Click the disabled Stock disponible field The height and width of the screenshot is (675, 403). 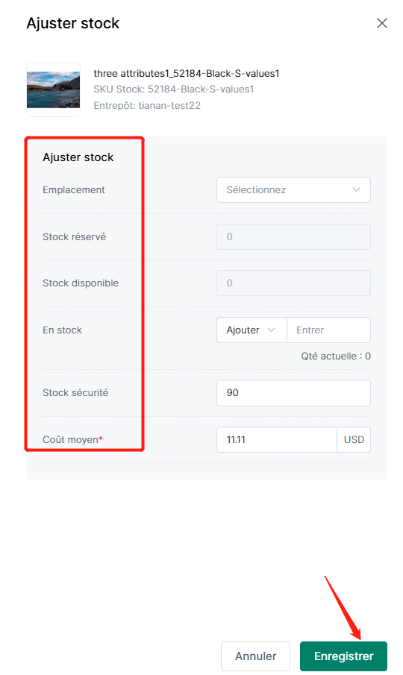tap(293, 283)
